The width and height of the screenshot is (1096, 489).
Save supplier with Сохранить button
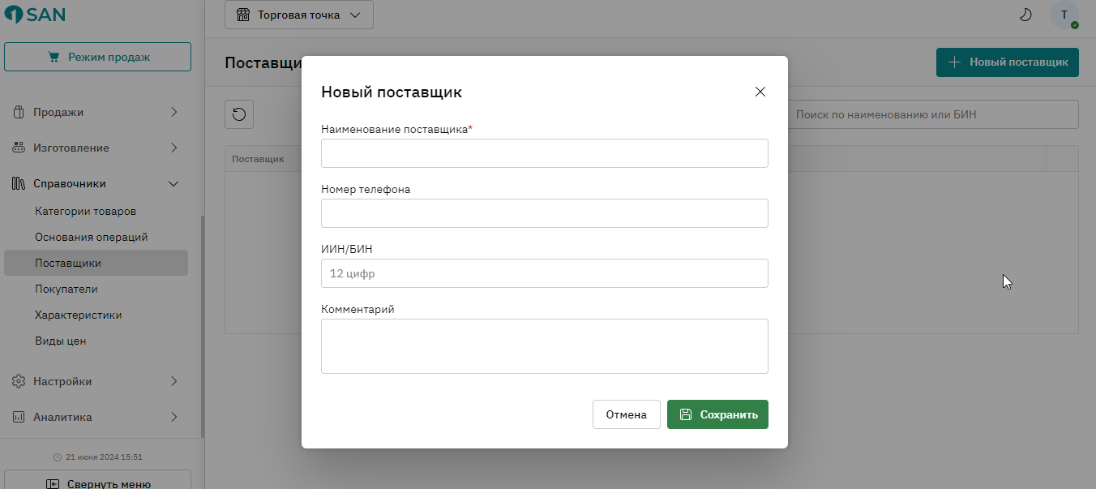pyautogui.click(x=717, y=414)
